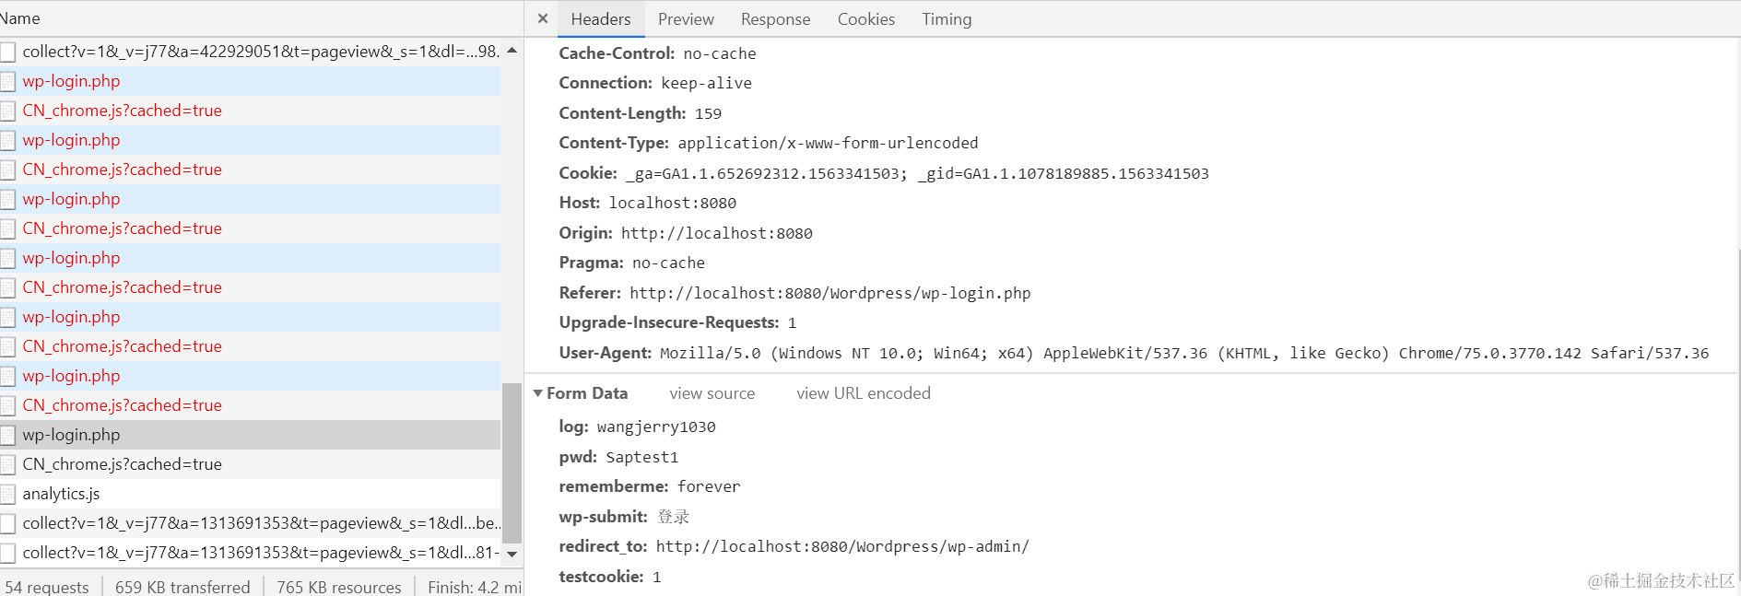
Task: Close the request details pane
Action: pyautogui.click(x=543, y=18)
